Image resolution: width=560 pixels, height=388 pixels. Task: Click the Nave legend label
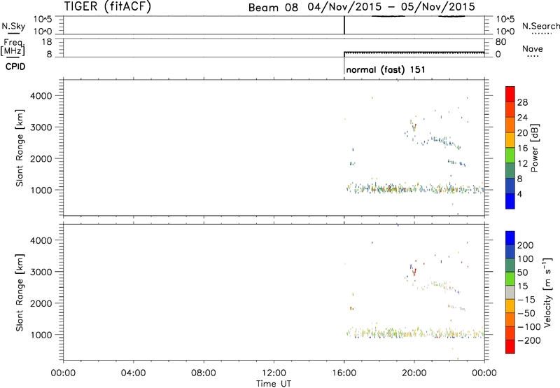tap(533, 48)
